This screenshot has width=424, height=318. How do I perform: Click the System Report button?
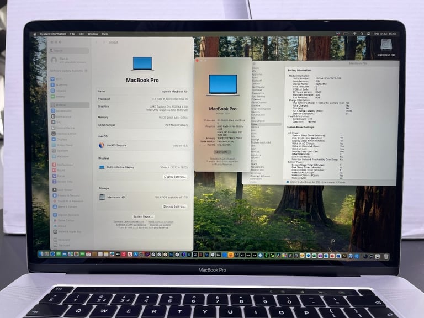click(144, 216)
